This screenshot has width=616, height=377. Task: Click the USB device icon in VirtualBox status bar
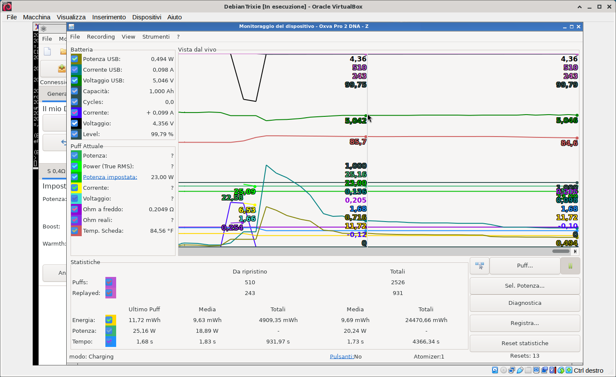pos(520,370)
